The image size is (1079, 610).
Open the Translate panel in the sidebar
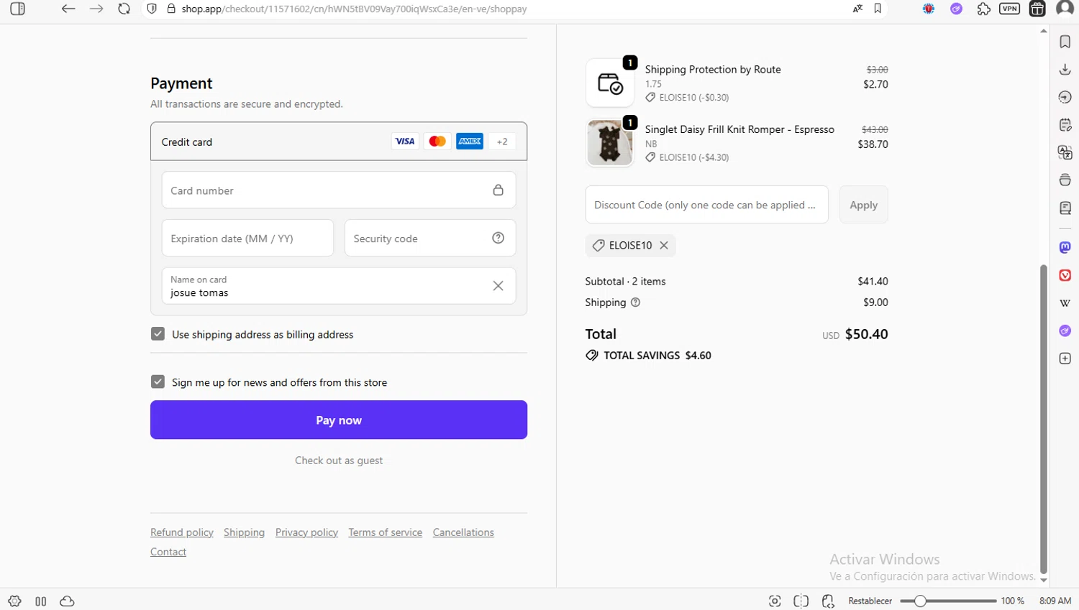1065,152
